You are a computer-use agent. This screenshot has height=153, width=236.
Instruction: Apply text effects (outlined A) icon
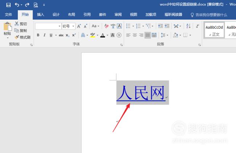point(83,35)
